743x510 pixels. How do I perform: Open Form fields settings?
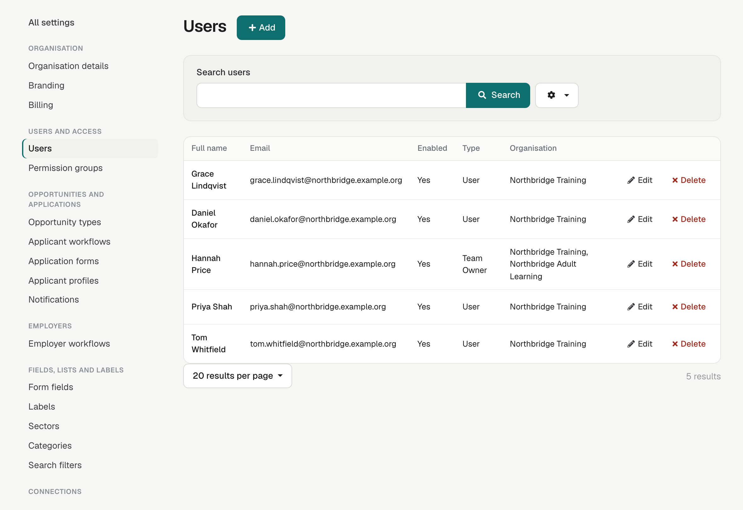pos(51,387)
